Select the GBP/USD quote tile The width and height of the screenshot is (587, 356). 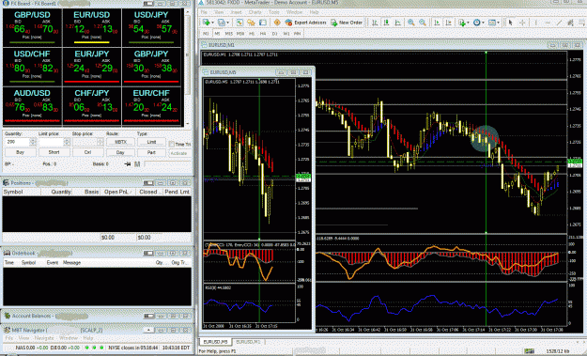point(32,27)
